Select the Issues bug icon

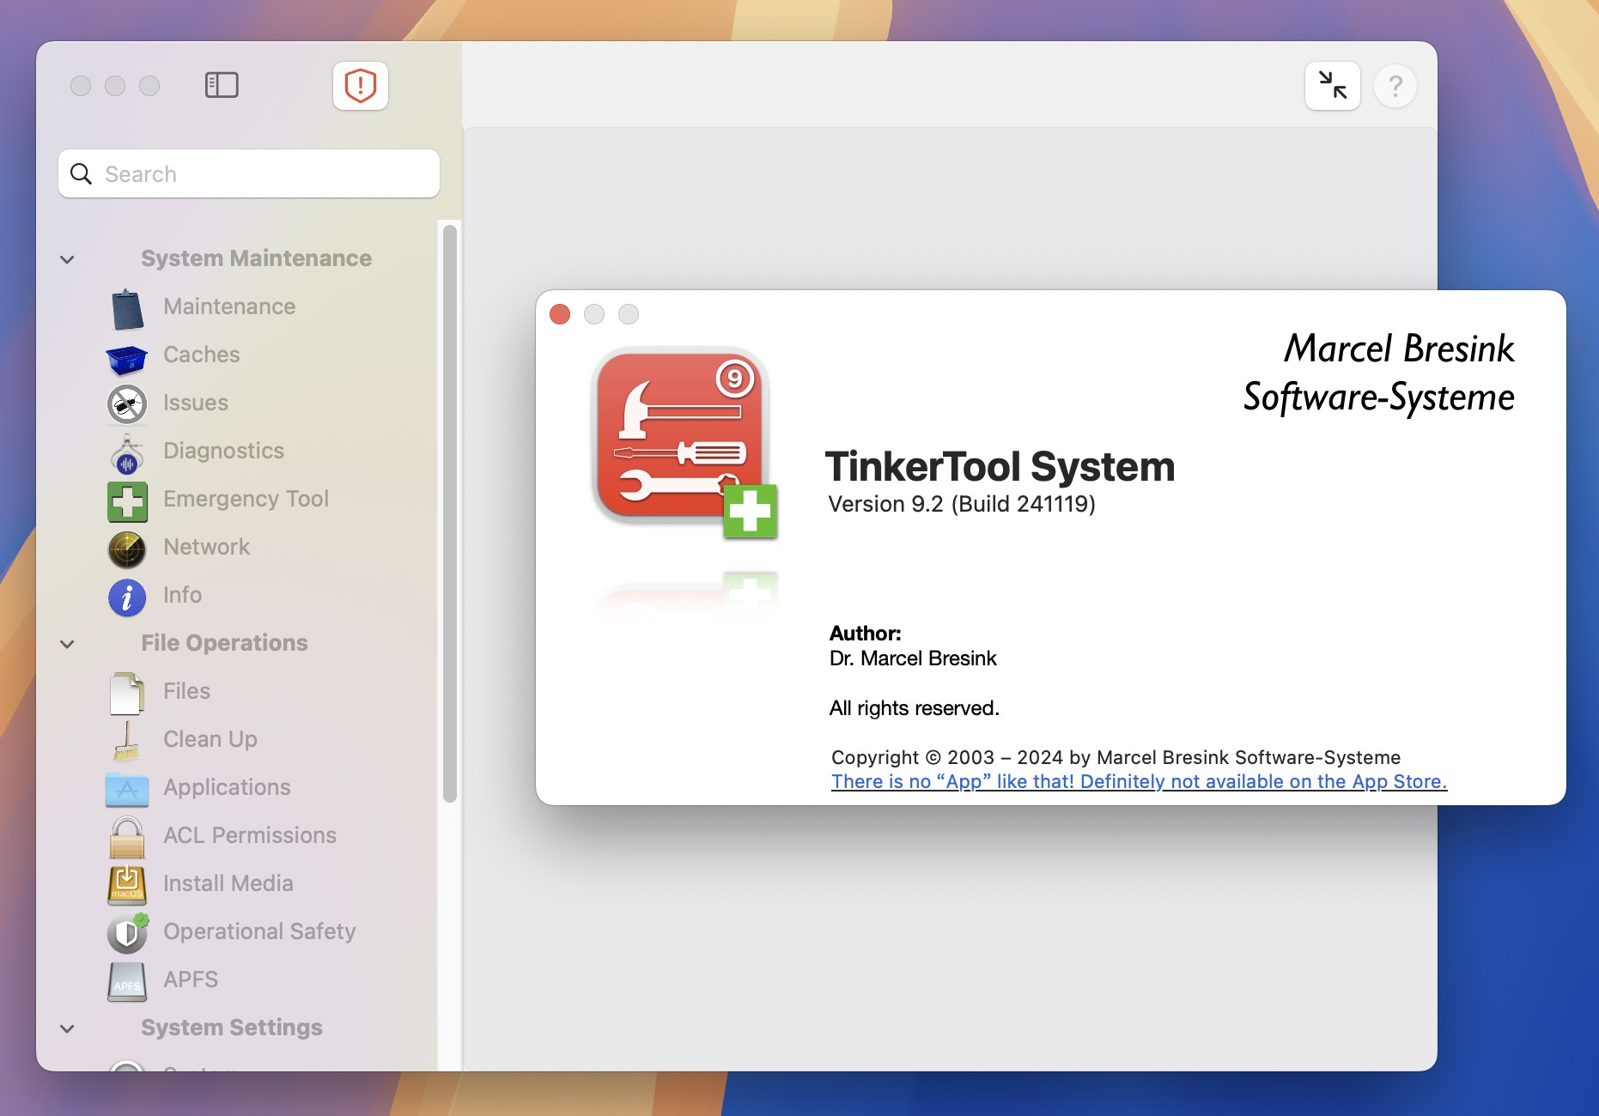127,404
